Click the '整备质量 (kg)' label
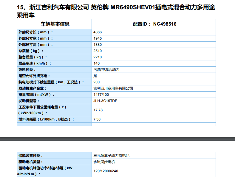The width and height of the screenshot is (235, 180). [x=33, y=57]
